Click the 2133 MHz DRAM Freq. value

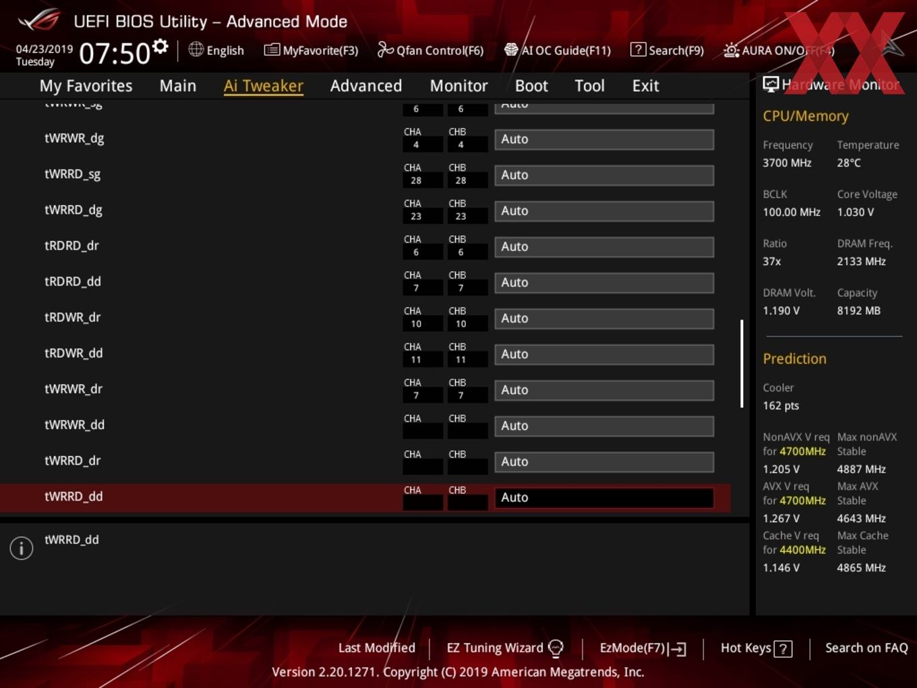[861, 261]
